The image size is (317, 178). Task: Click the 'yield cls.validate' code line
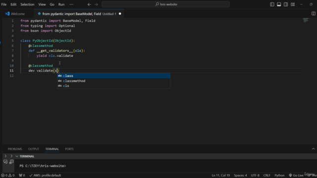click(x=55, y=56)
